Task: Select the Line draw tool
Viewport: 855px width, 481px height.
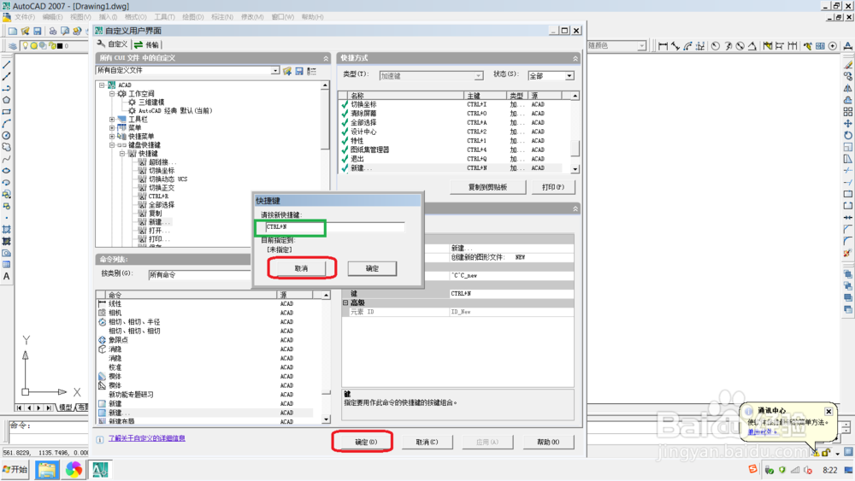Action: (x=7, y=65)
